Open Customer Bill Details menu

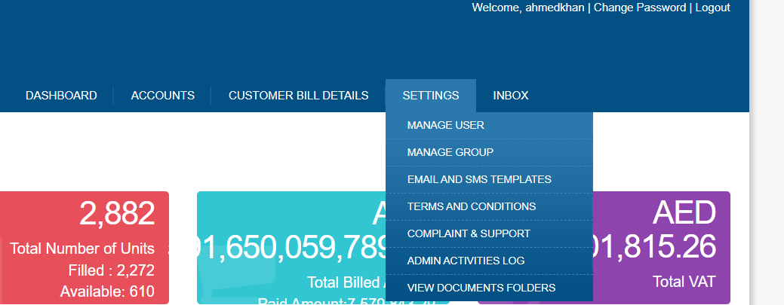298,96
